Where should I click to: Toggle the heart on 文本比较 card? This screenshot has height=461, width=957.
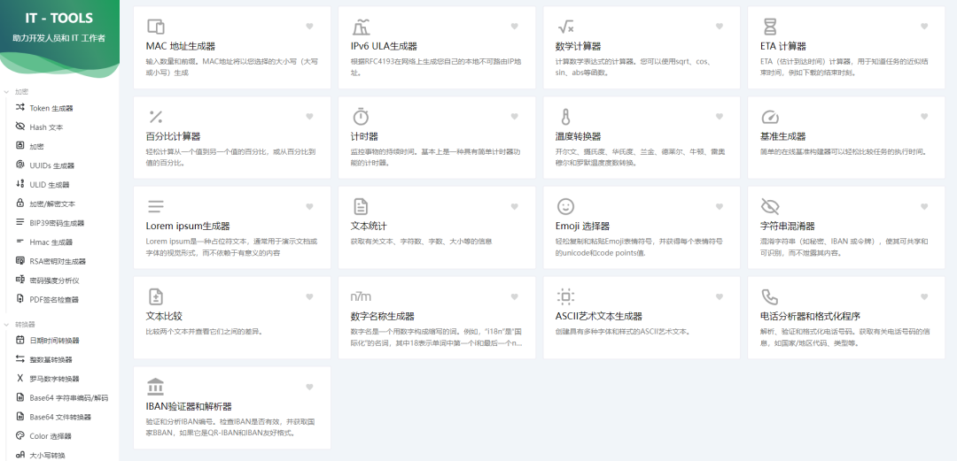(x=309, y=296)
